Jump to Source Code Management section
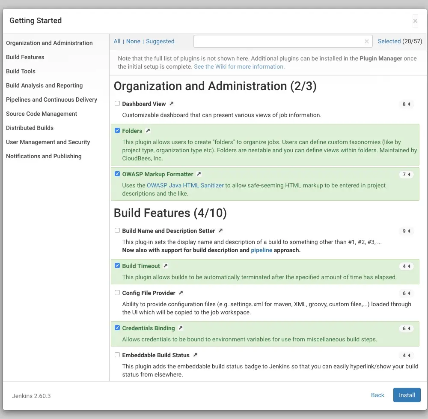This screenshot has width=428, height=419. pos(42,114)
